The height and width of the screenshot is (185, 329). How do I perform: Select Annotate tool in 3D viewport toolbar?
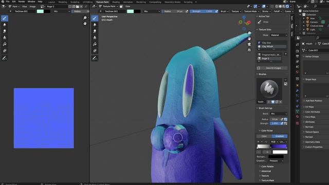click(95, 58)
